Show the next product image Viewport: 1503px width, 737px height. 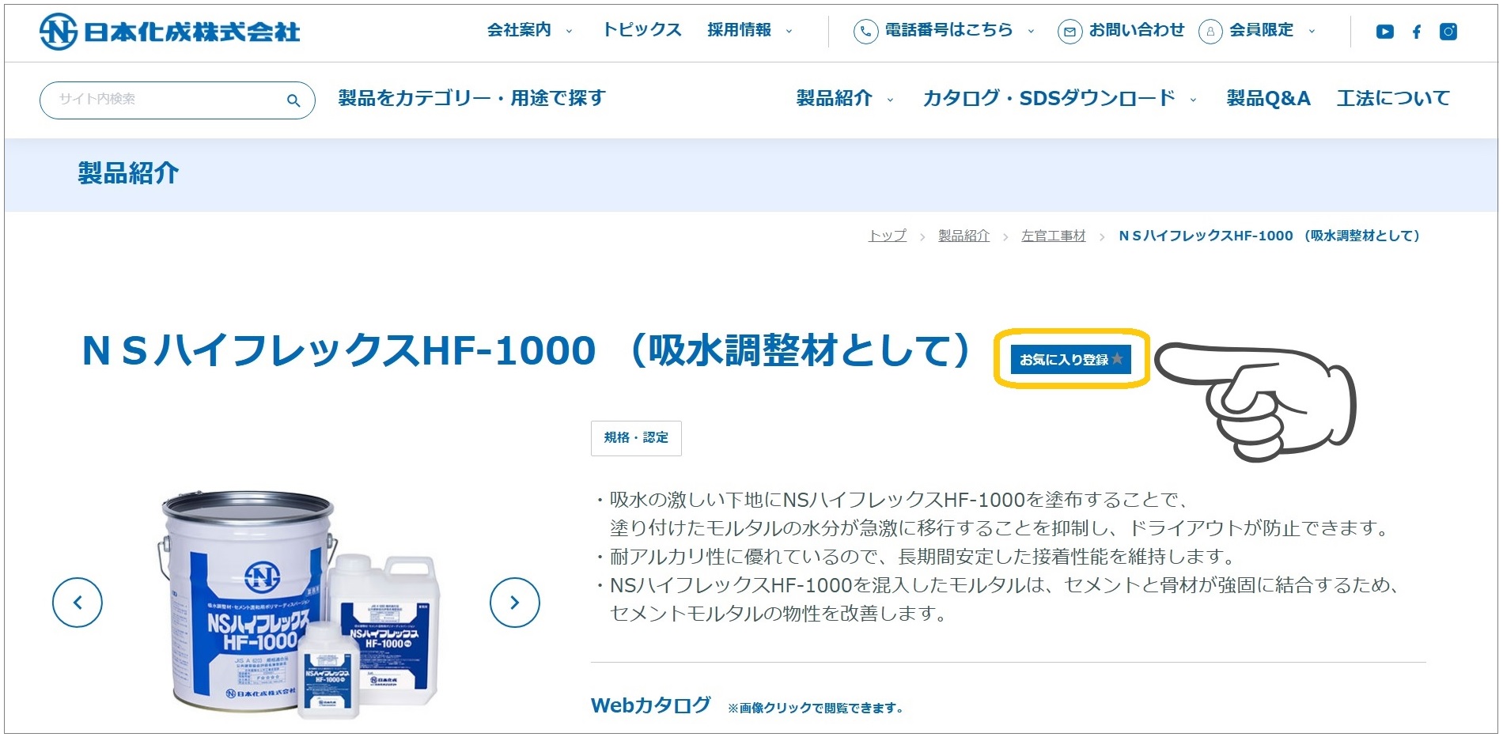515,603
